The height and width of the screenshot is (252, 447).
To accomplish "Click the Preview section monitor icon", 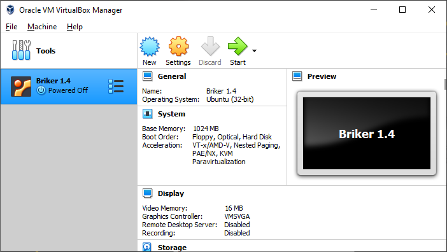I will pos(297,76).
